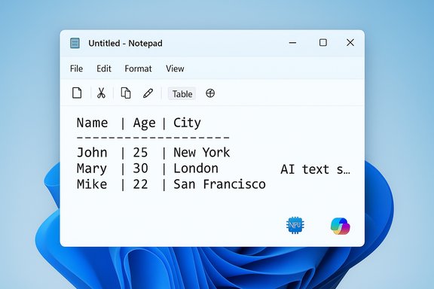
Task: Click the dashed separator line of text
Action: tap(153, 137)
